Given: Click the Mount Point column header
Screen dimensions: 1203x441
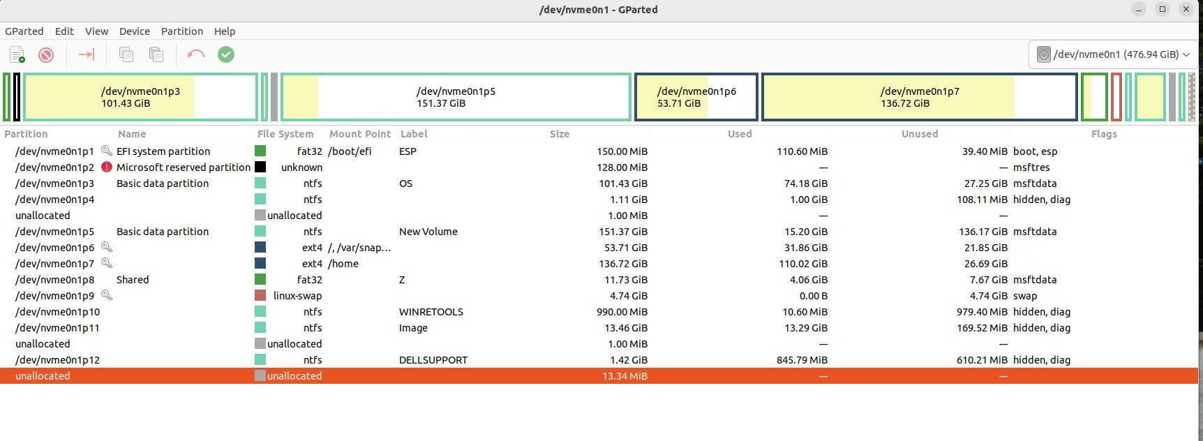Looking at the screenshot, I should point(360,134).
